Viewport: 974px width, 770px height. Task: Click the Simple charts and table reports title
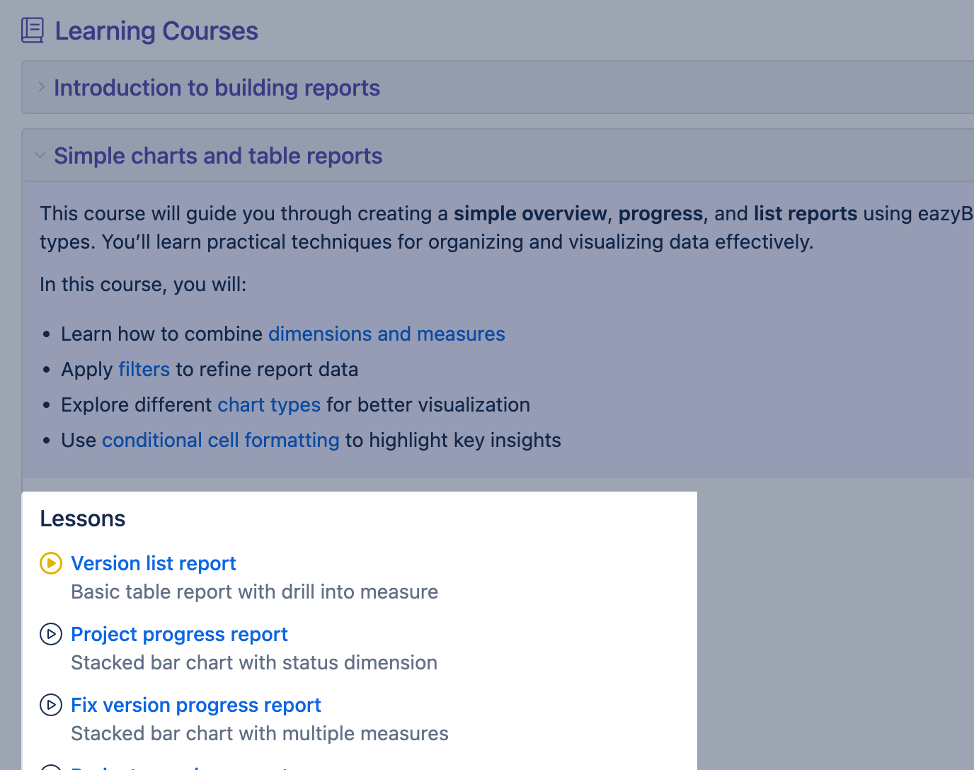click(218, 156)
